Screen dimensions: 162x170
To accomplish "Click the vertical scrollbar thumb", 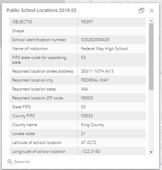I will pyautogui.click(x=151, y=57).
